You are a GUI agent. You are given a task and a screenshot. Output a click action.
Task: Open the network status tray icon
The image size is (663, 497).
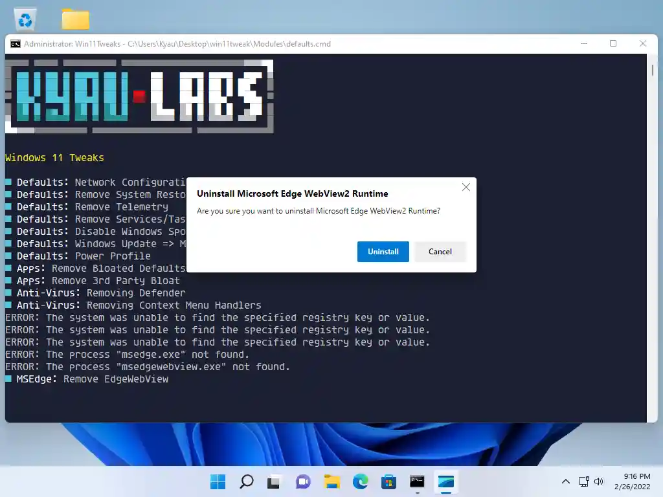tap(584, 481)
